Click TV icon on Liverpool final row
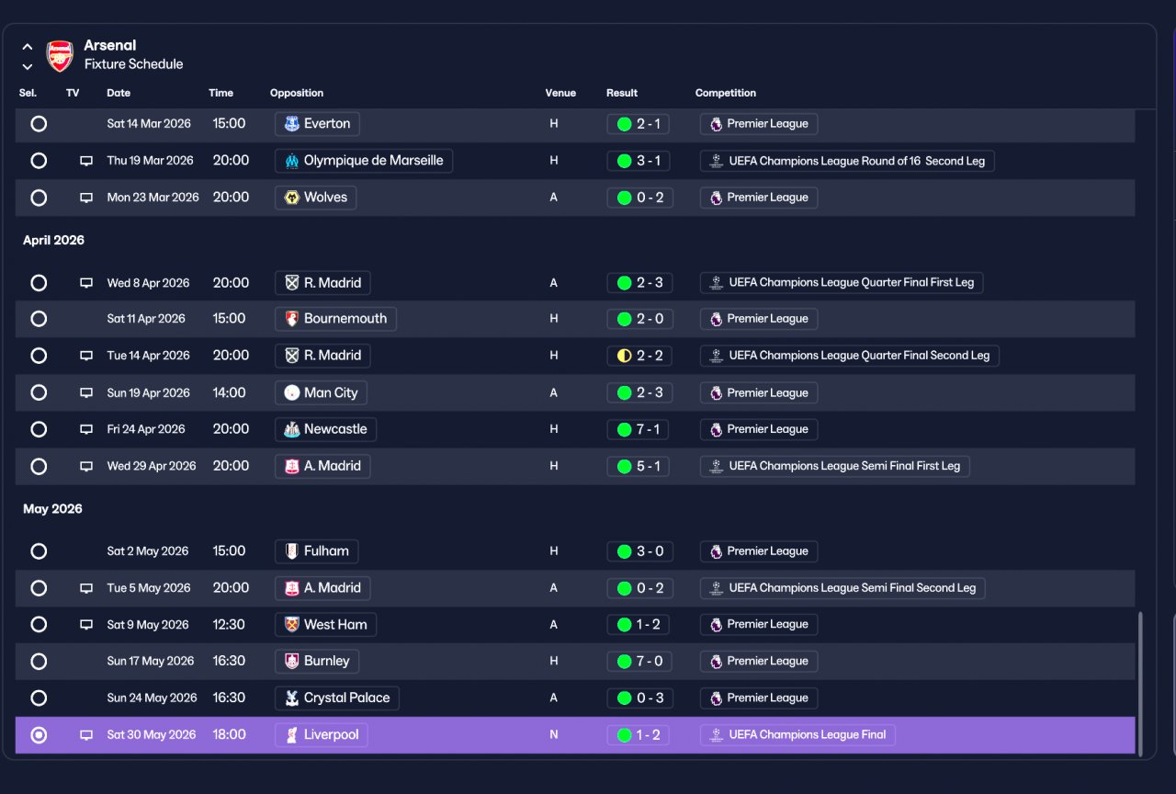The image size is (1176, 794). [86, 735]
